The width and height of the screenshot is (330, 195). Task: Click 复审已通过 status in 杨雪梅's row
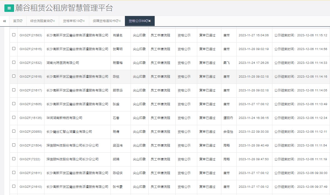coord(208,63)
